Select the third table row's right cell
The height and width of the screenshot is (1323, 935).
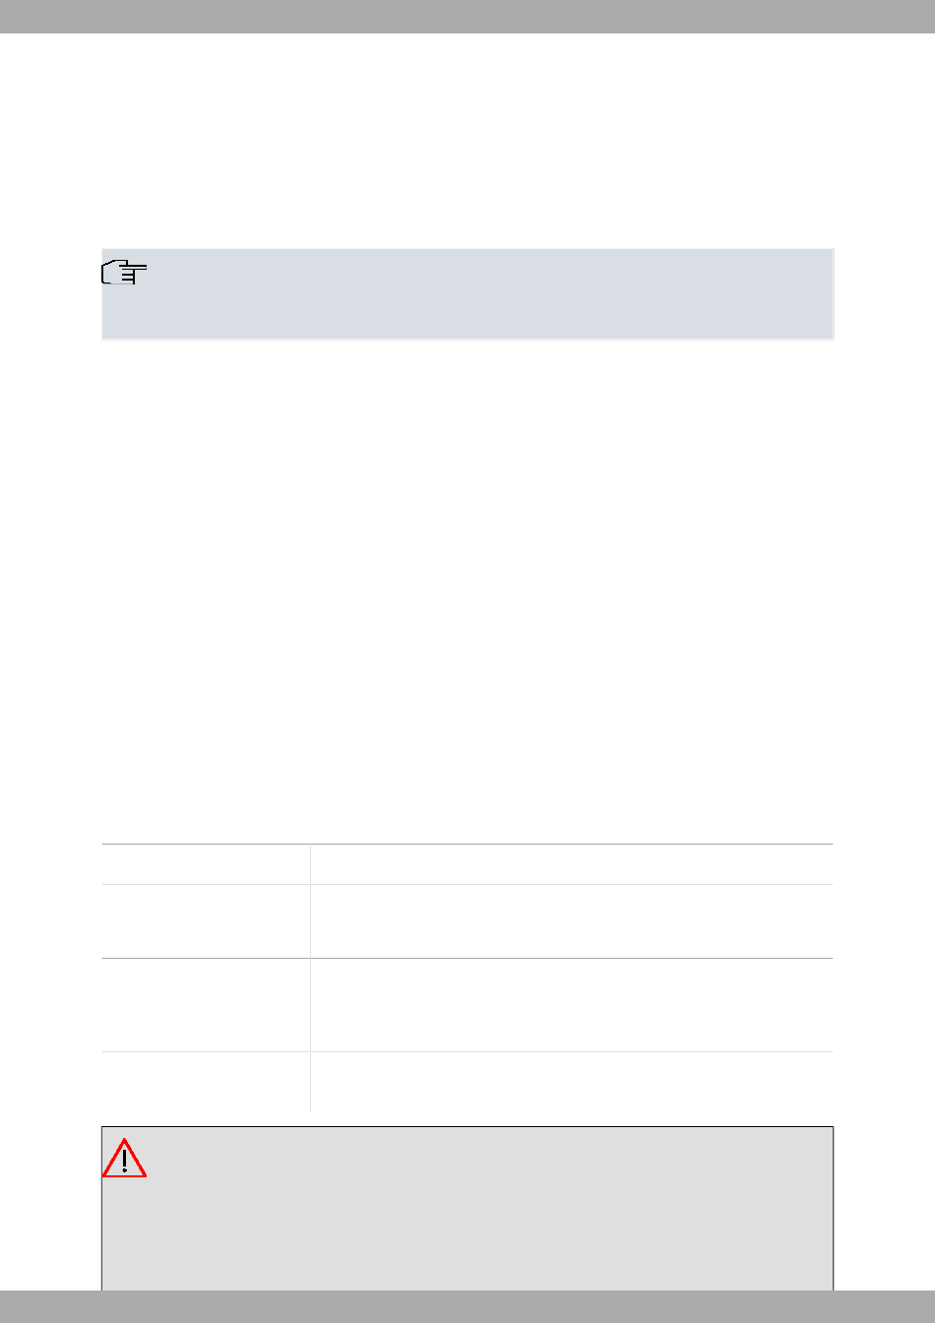click(572, 1005)
